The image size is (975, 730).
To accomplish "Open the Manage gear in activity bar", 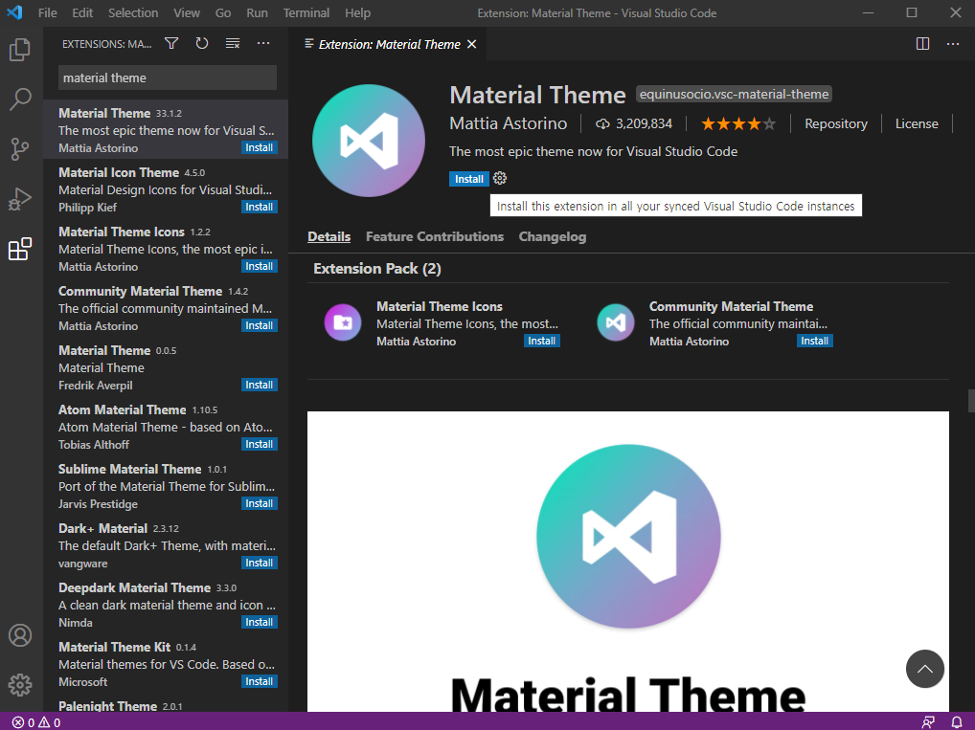I will tap(20, 685).
